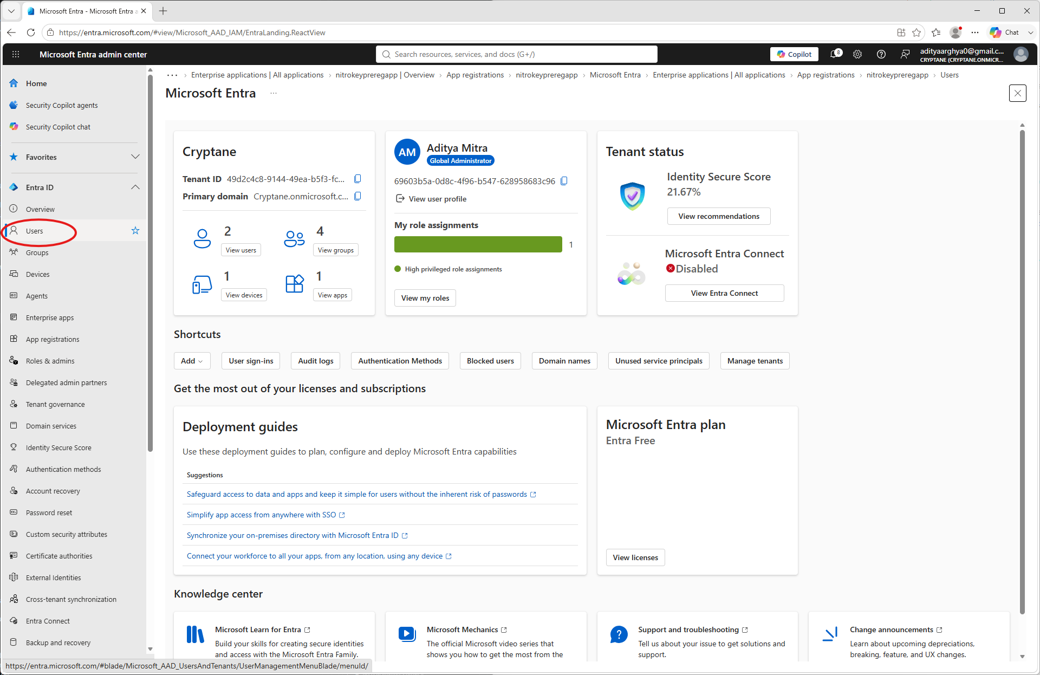Open the Blocked users shortcut
Viewport: 1040px width, 675px height.
(x=490, y=361)
